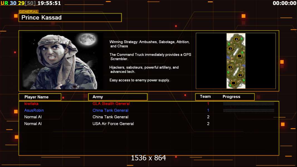
Task: Click start position 1 on the minimap
Action: 230,67
